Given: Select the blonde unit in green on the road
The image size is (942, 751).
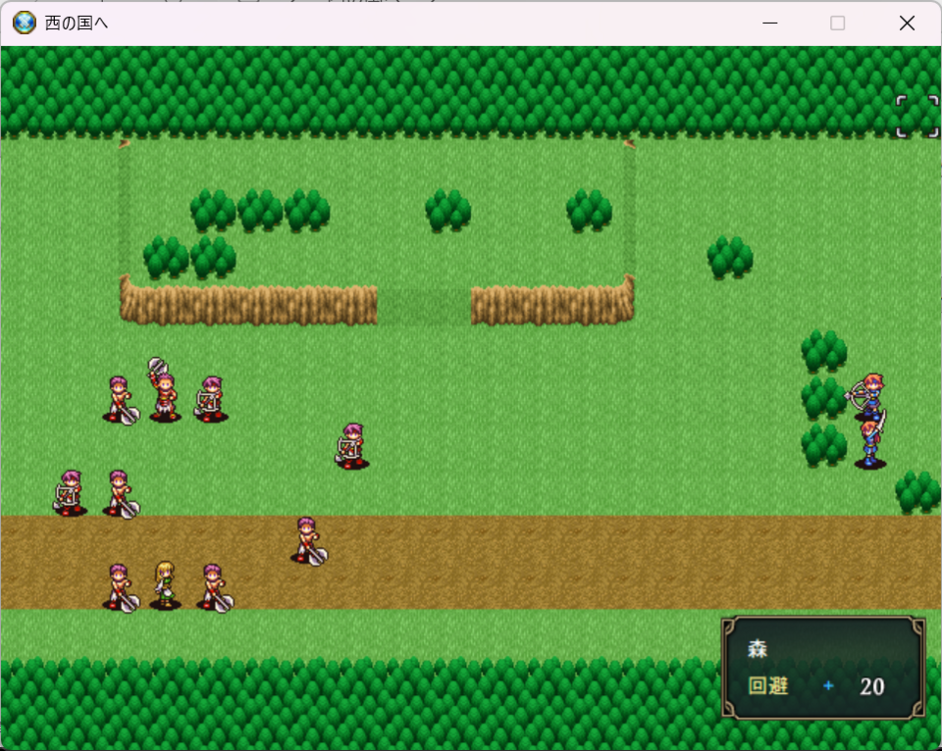Looking at the screenshot, I should [165, 584].
